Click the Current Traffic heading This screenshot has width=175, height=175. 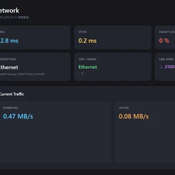click(x=12, y=94)
